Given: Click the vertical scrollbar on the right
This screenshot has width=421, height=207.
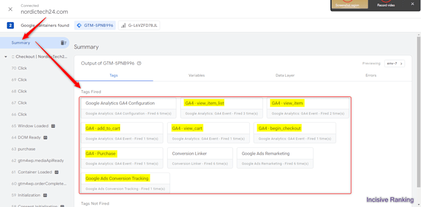Looking at the screenshot, I should (419, 112).
